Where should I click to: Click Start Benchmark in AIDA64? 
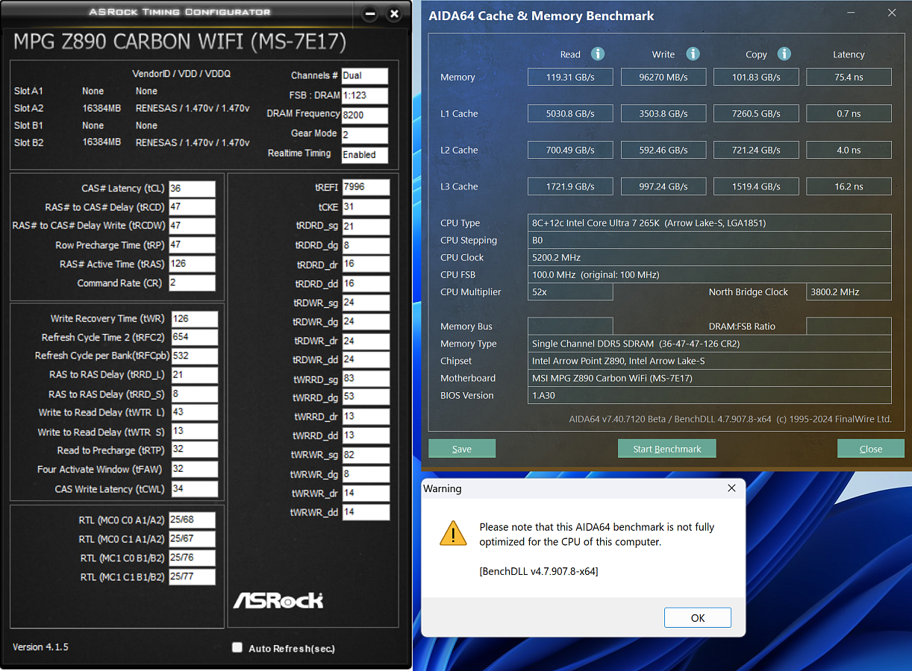click(x=666, y=448)
